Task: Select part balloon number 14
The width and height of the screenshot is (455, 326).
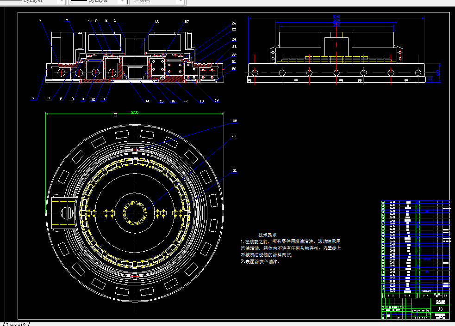Action: (147, 101)
